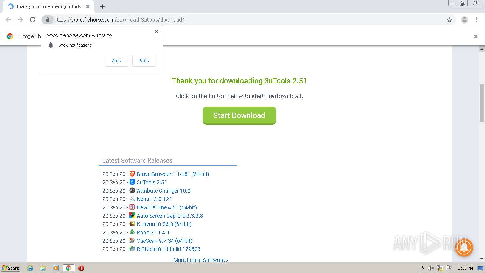Viewport: 485px width, 273px height.
Task: Reload the page with the refresh icon
Action: click(x=33, y=20)
